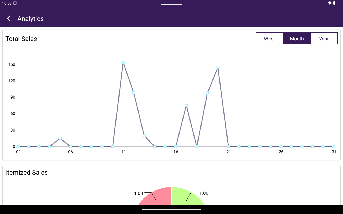Select the data point on day 13
This screenshot has height=214, width=343.
click(144, 136)
